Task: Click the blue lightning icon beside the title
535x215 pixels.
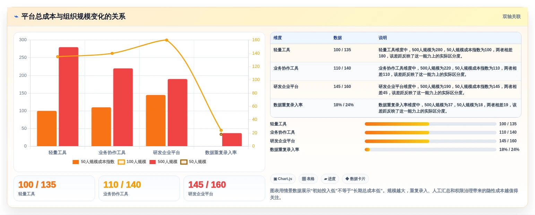Action: [x=16, y=17]
